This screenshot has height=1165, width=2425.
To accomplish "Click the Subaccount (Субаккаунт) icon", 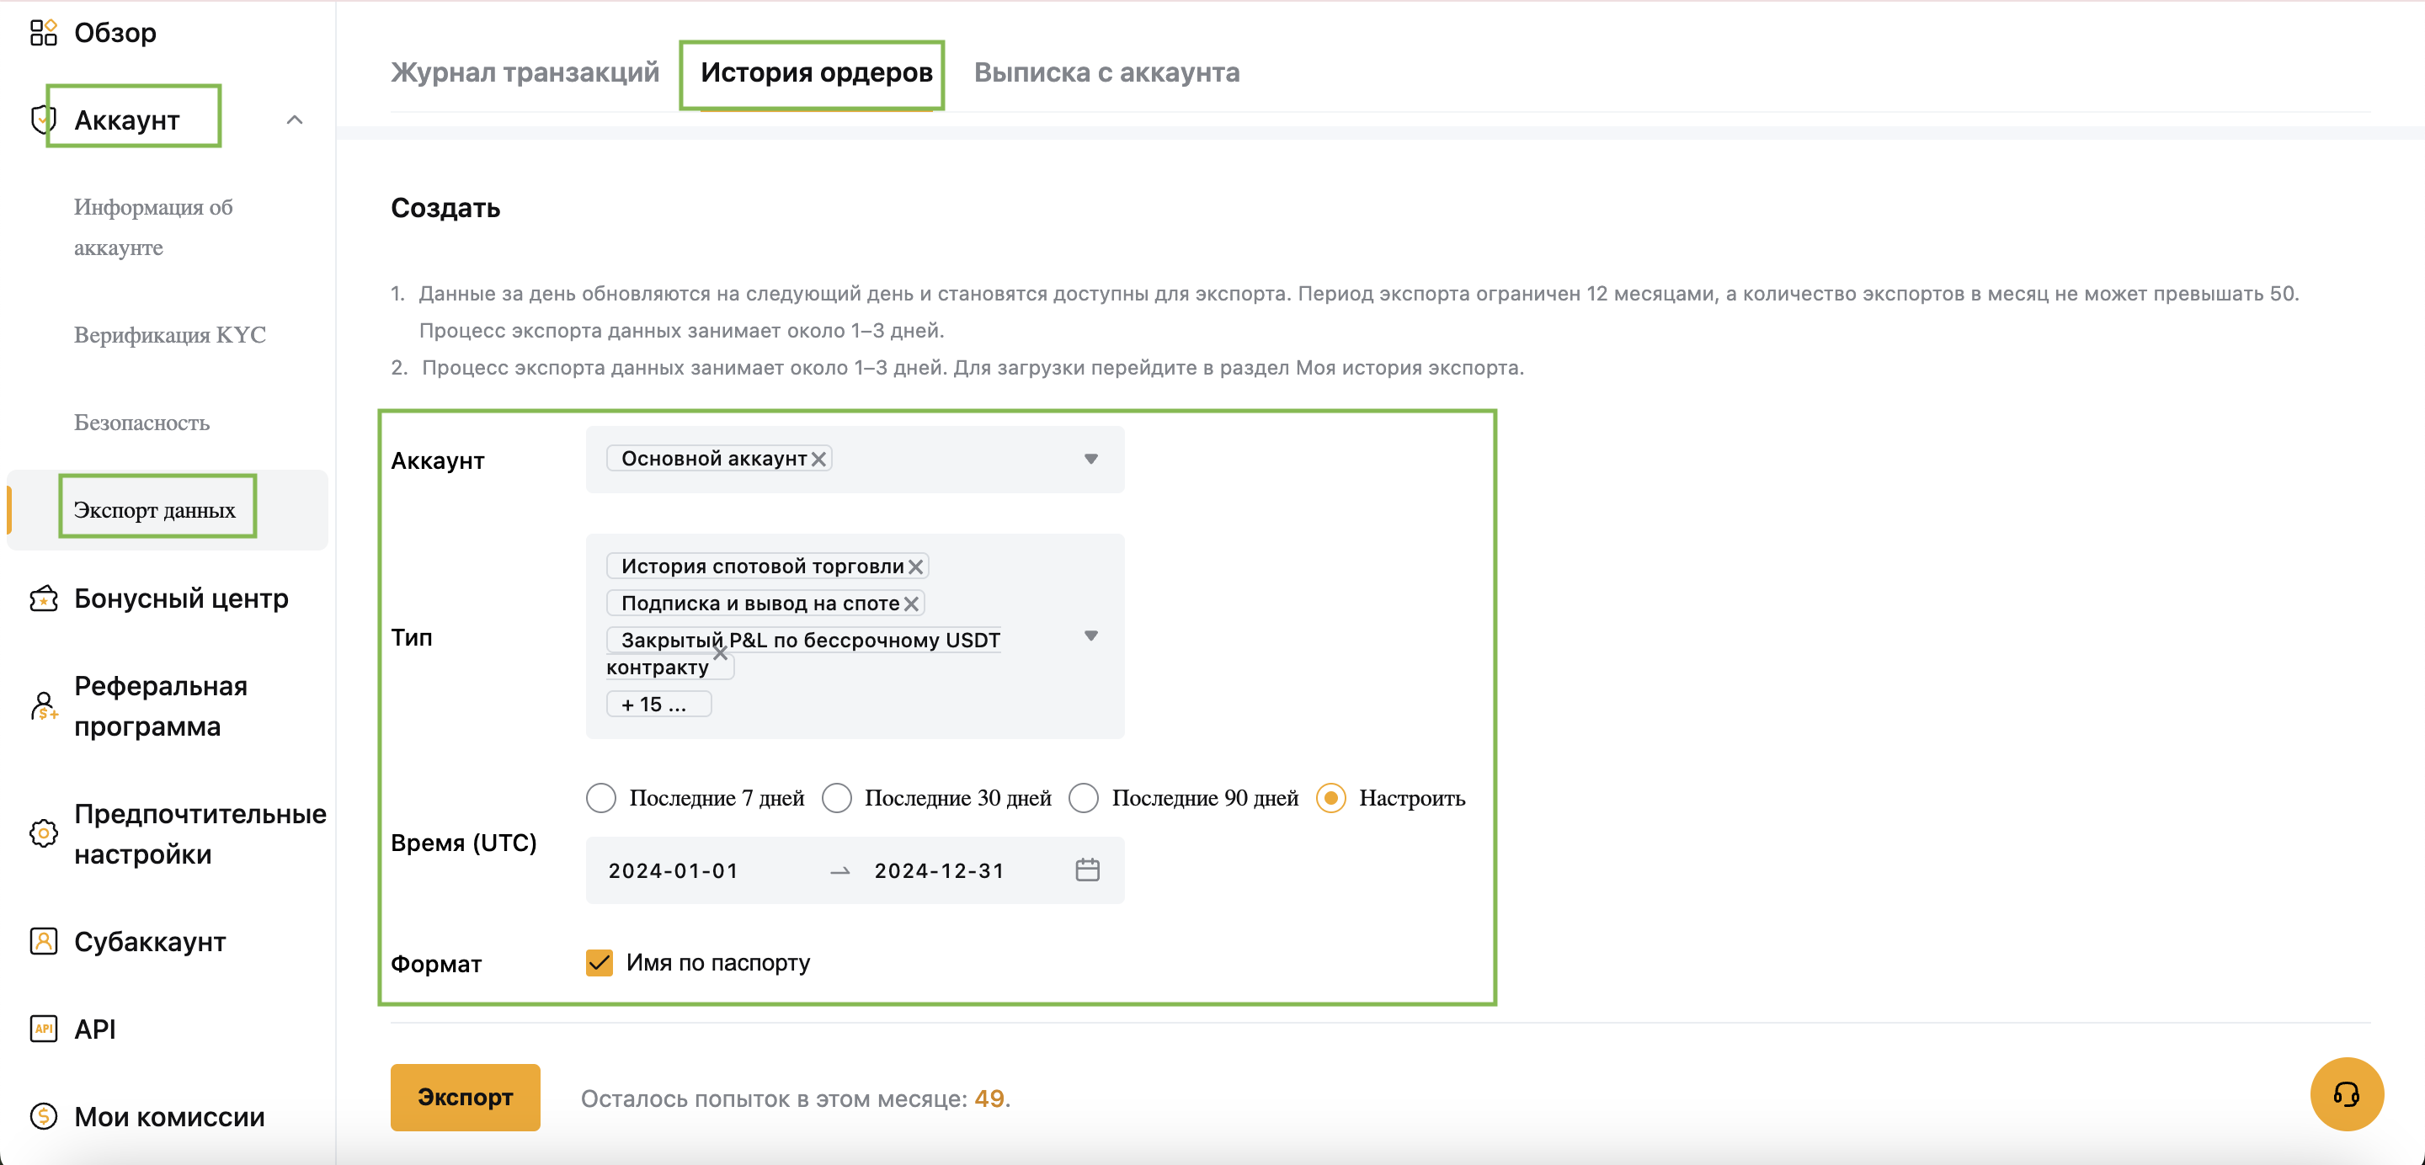I will 43,941.
